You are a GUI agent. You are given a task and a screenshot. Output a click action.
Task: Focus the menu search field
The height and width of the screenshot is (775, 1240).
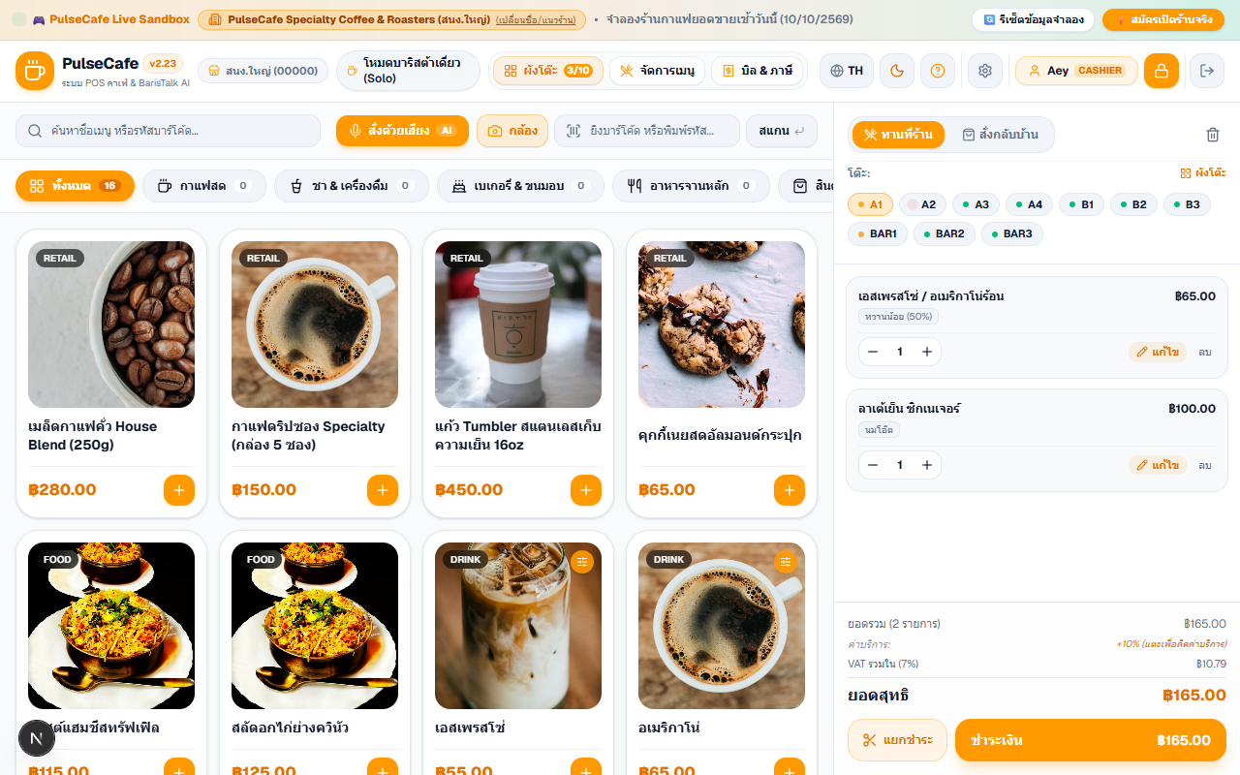pyautogui.click(x=168, y=131)
